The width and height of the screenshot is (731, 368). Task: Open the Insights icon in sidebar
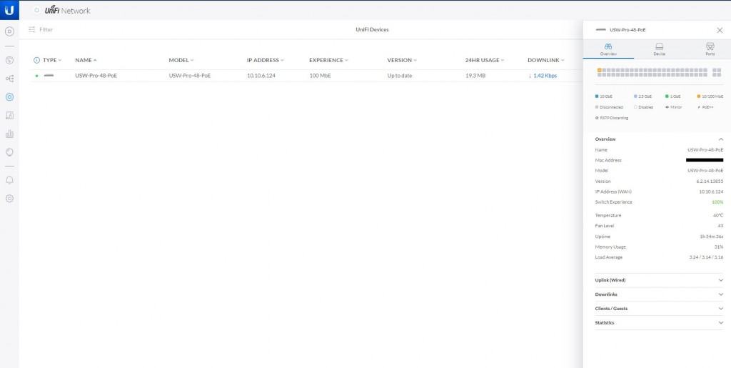(x=9, y=152)
